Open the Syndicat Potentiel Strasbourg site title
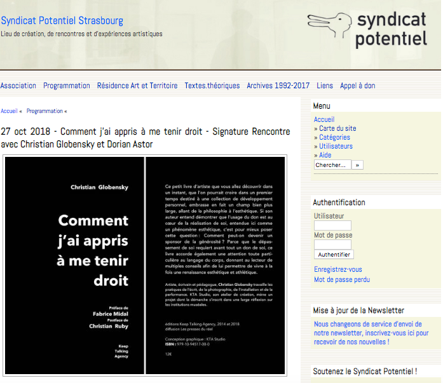The height and width of the screenshot is (383, 443). [x=62, y=21]
